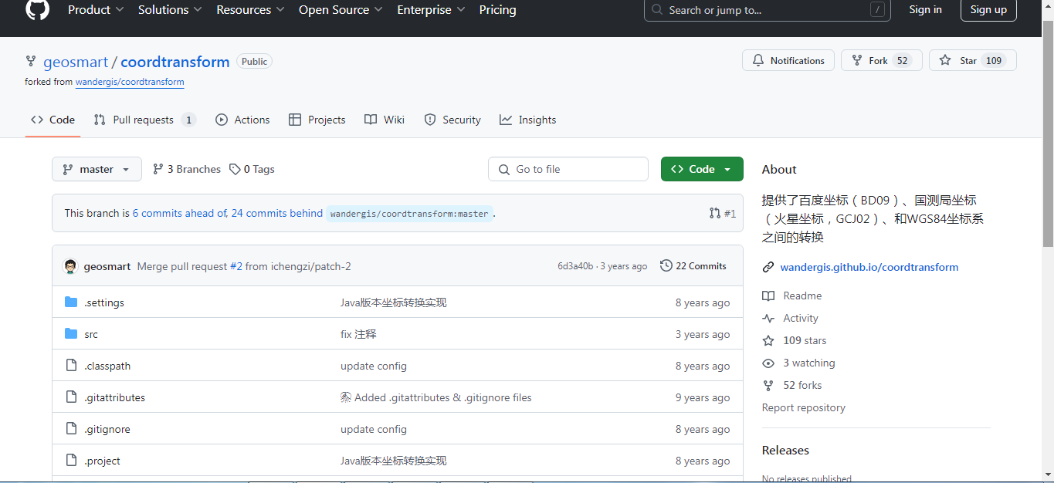
Task: Click the src folder icon
Action: click(71, 333)
